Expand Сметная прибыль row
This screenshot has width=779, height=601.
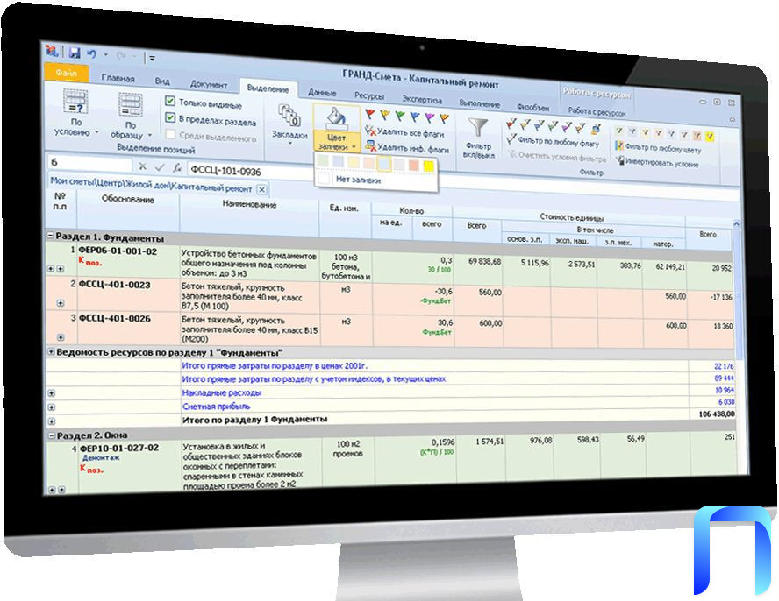pos(51,407)
